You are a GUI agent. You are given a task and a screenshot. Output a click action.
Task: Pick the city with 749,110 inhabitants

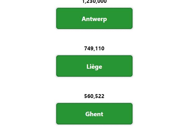[x=94, y=66]
